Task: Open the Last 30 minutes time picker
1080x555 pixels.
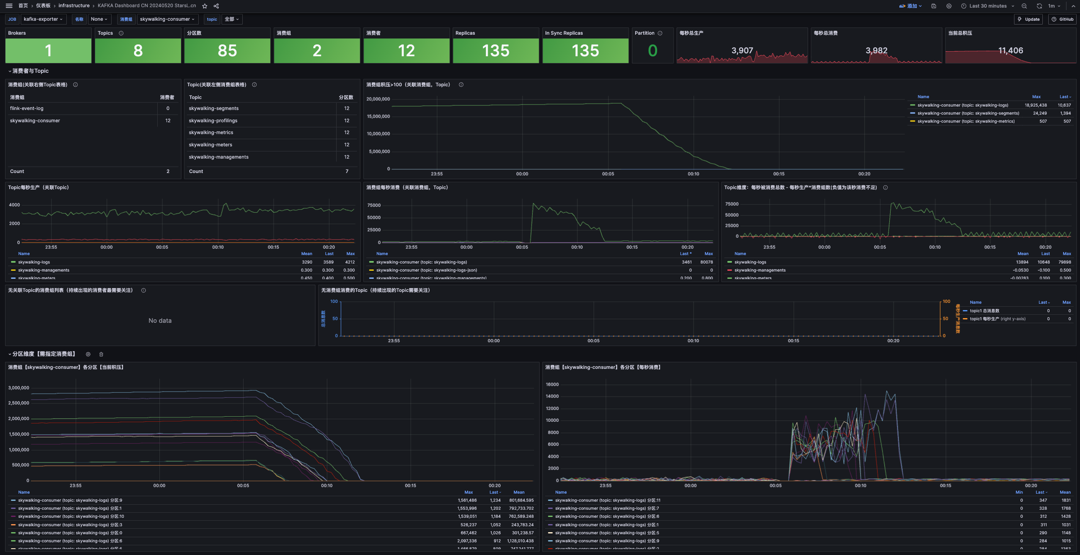Action: point(988,6)
